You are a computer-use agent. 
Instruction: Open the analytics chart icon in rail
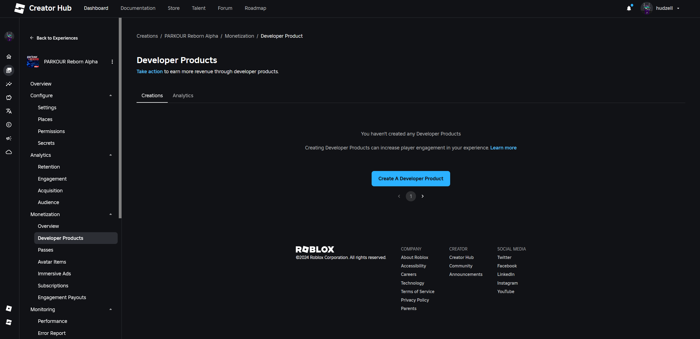tap(9, 84)
